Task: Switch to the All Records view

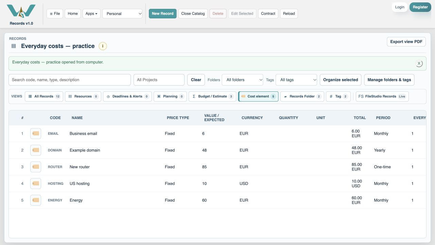Action: click(44, 97)
